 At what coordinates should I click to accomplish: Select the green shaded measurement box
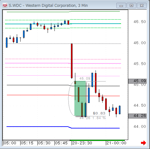[80, 99]
